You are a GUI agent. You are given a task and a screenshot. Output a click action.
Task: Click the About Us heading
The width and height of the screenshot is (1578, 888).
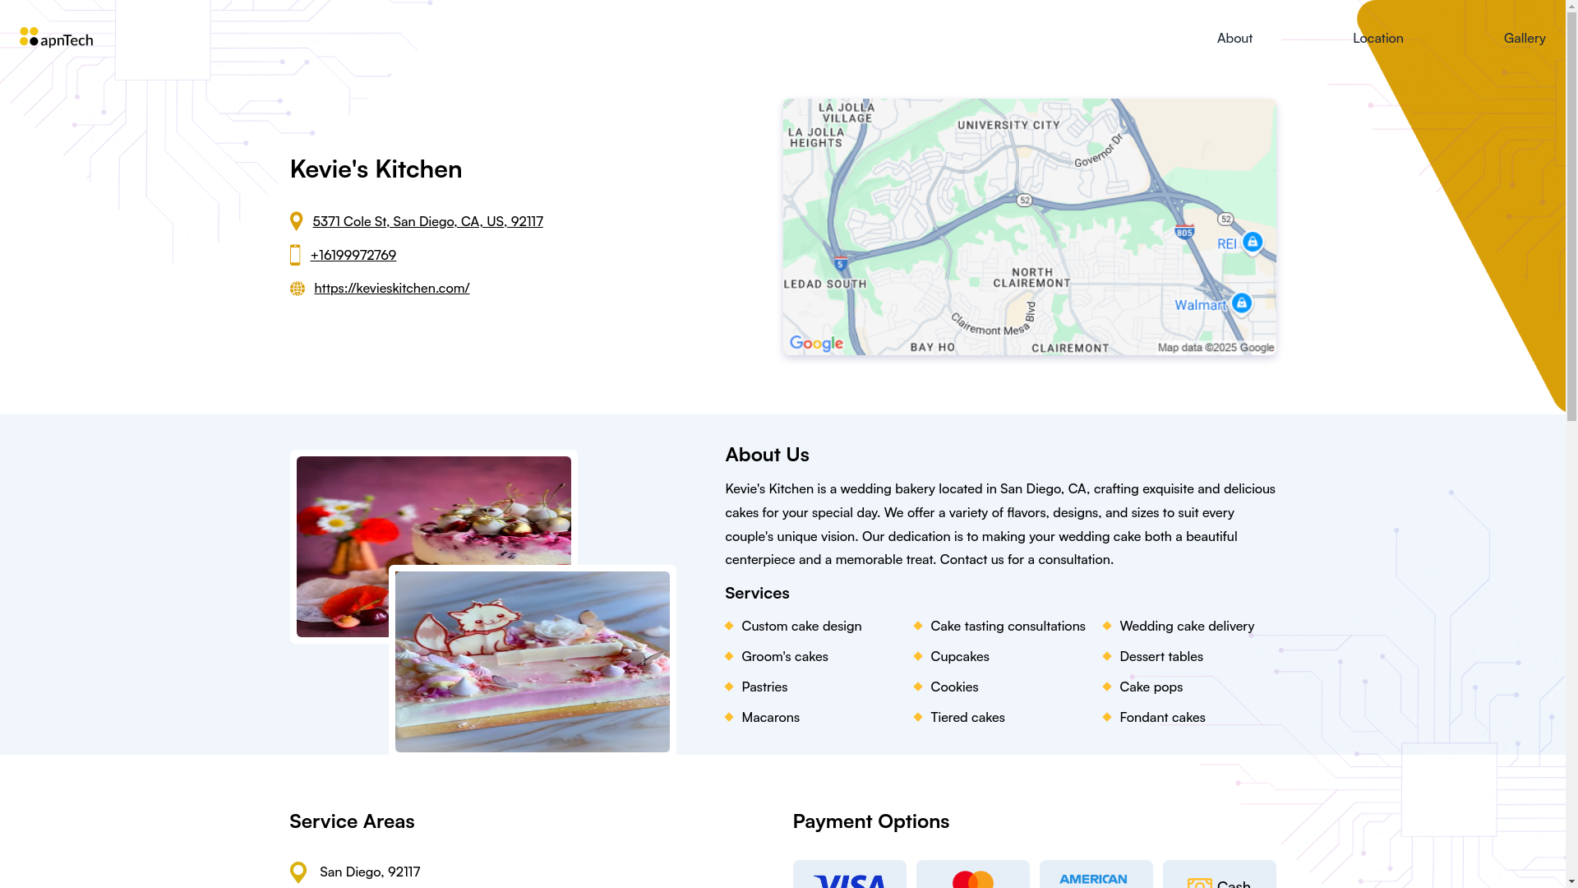coord(767,454)
